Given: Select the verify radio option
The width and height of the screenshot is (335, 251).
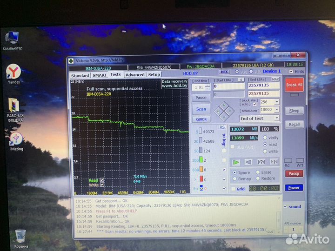Looking at the screenshot, I should click(265, 138).
